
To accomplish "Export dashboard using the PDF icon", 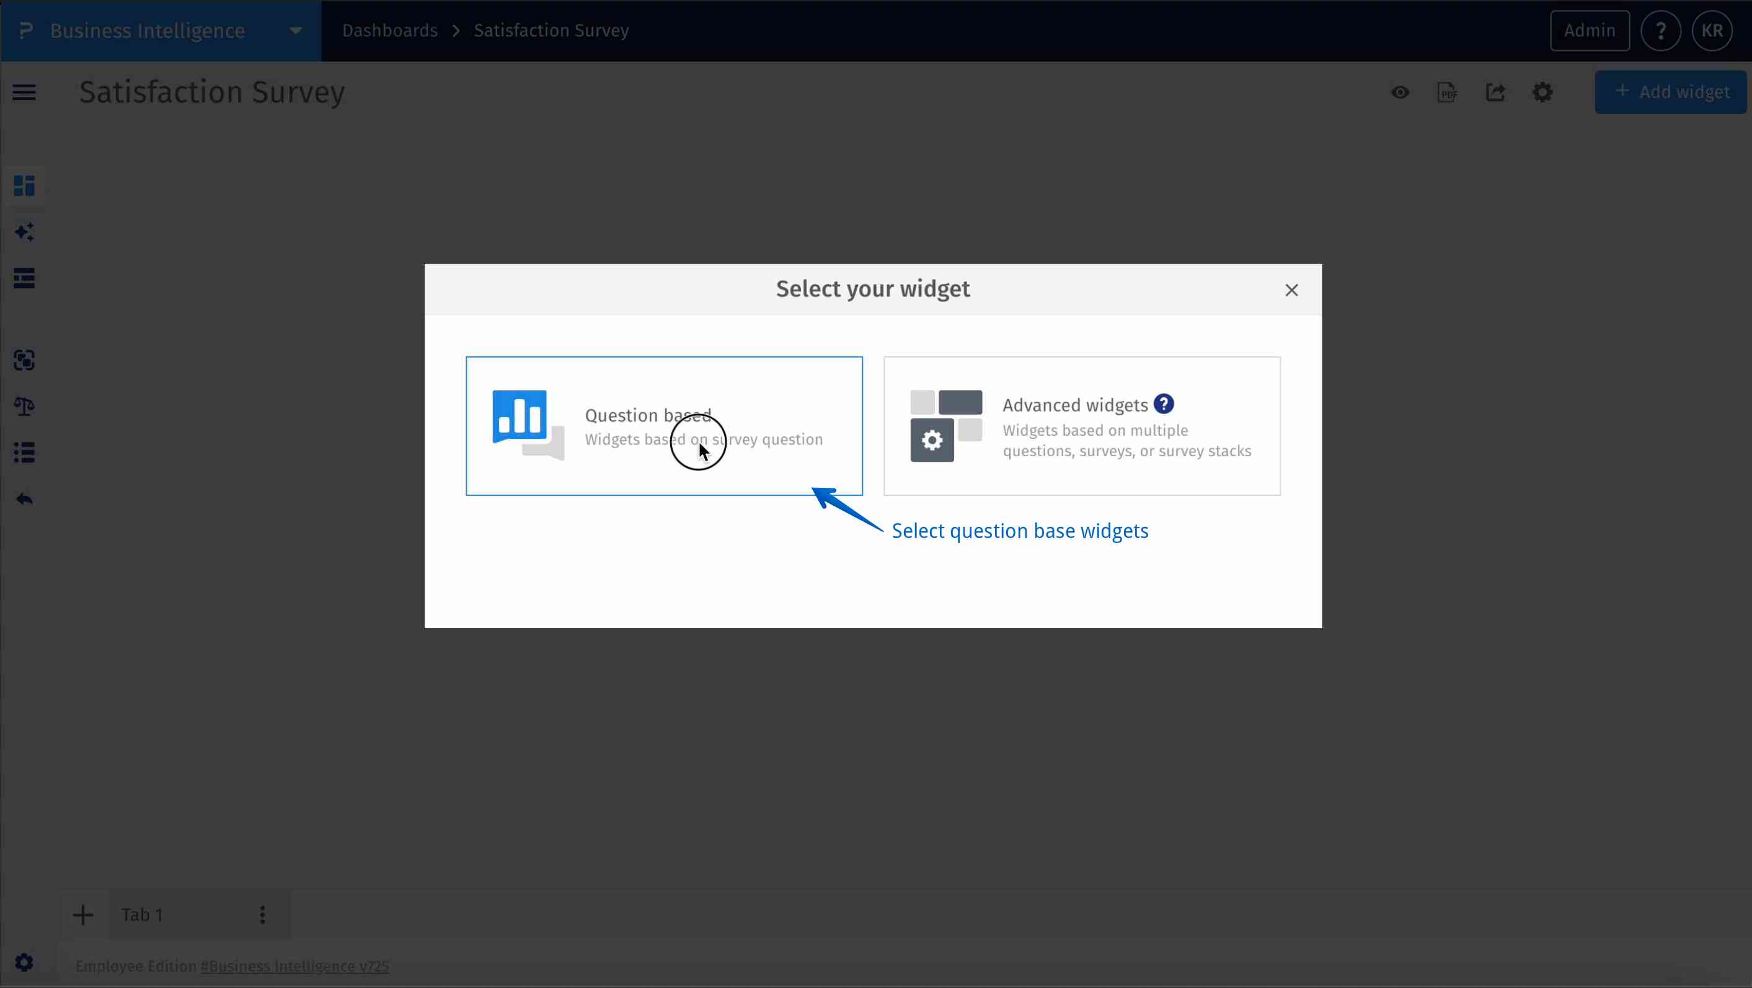I will (x=1446, y=92).
